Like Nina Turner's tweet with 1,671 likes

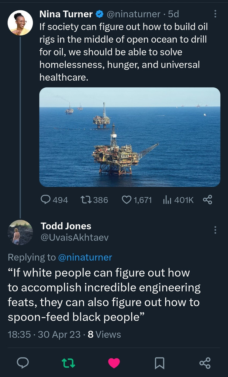pyautogui.click(x=127, y=200)
